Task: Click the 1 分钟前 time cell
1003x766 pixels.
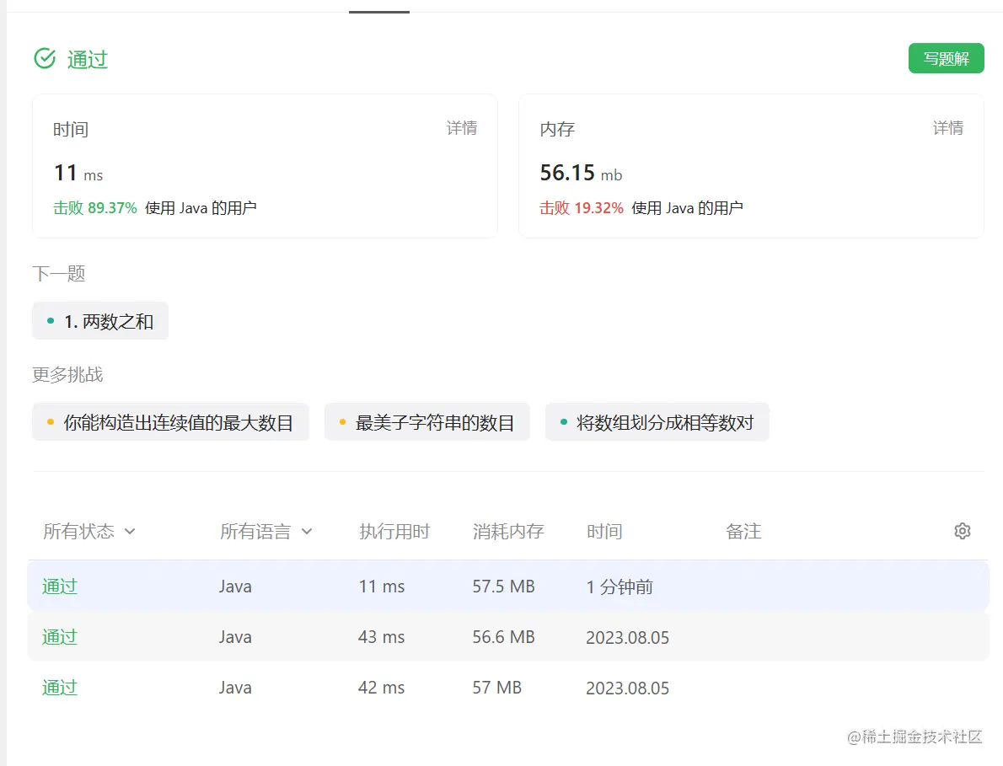Action: point(619,587)
